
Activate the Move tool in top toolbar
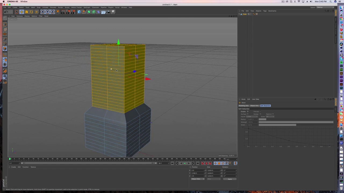[21, 12]
